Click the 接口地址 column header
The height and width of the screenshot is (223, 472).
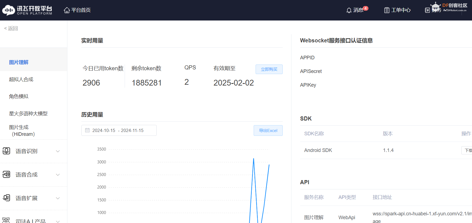coord(382,197)
